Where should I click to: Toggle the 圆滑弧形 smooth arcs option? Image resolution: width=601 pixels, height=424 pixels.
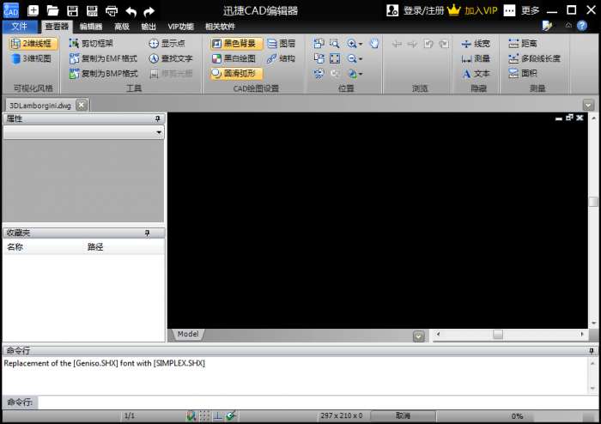coord(233,74)
